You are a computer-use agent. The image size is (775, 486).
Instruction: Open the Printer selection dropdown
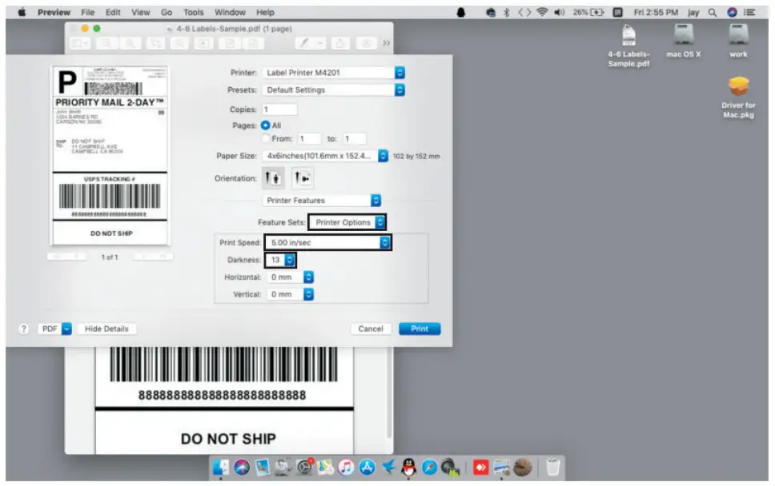coord(333,73)
